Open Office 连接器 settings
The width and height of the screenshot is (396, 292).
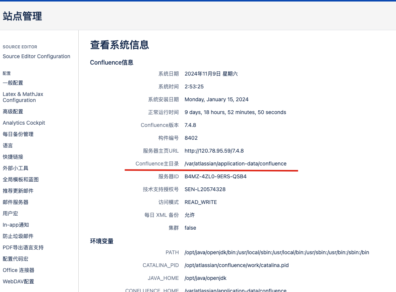(19, 270)
